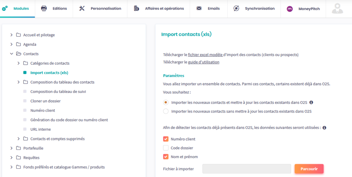Screen dimensions: 352x177
Task: Download the fichier excel modèle link
Action: point(205,55)
